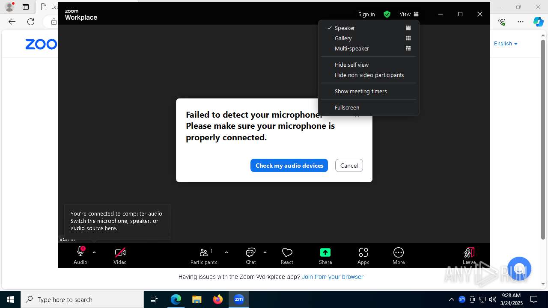
Task: Refresh the browser page
Action: coord(31,21)
